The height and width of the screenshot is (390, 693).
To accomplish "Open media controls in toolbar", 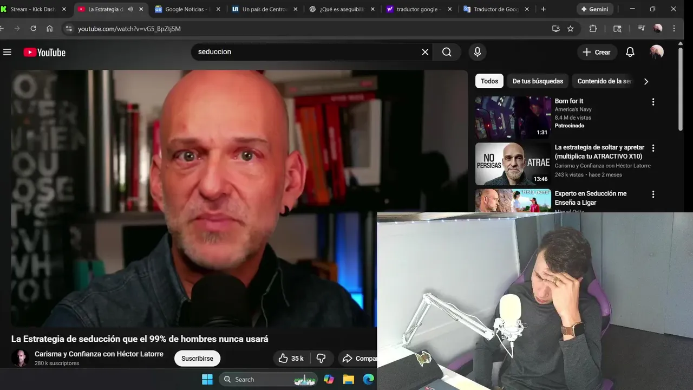I will point(642,29).
